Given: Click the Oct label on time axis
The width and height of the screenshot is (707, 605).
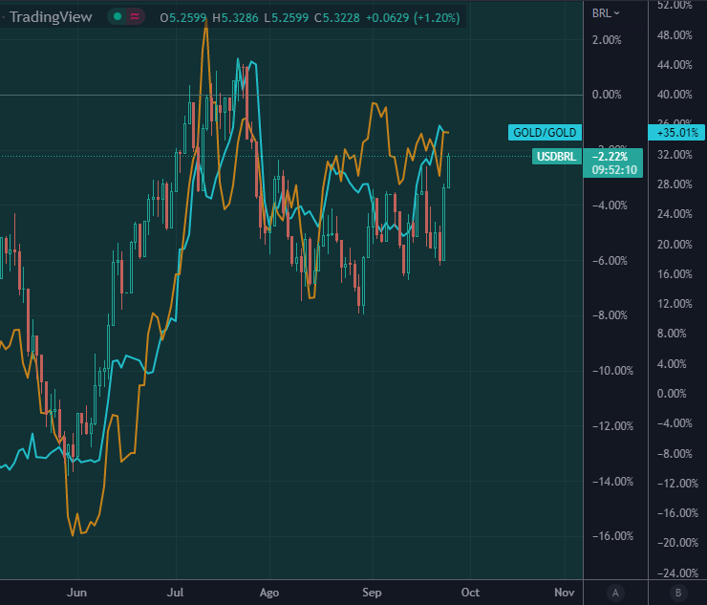Looking at the screenshot, I should tap(470, 593).
